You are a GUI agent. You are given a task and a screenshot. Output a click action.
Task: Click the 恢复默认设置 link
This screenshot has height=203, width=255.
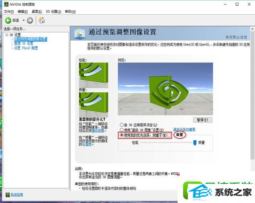coord(236,37)
